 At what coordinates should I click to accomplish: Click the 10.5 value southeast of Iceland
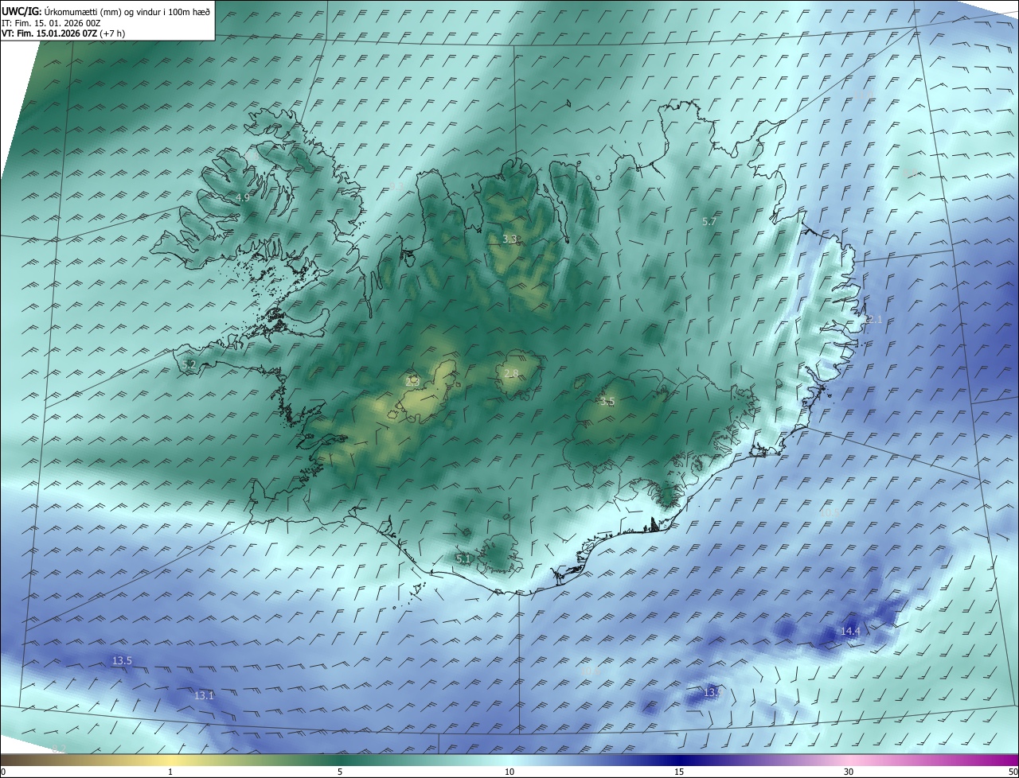coord(830,513)
